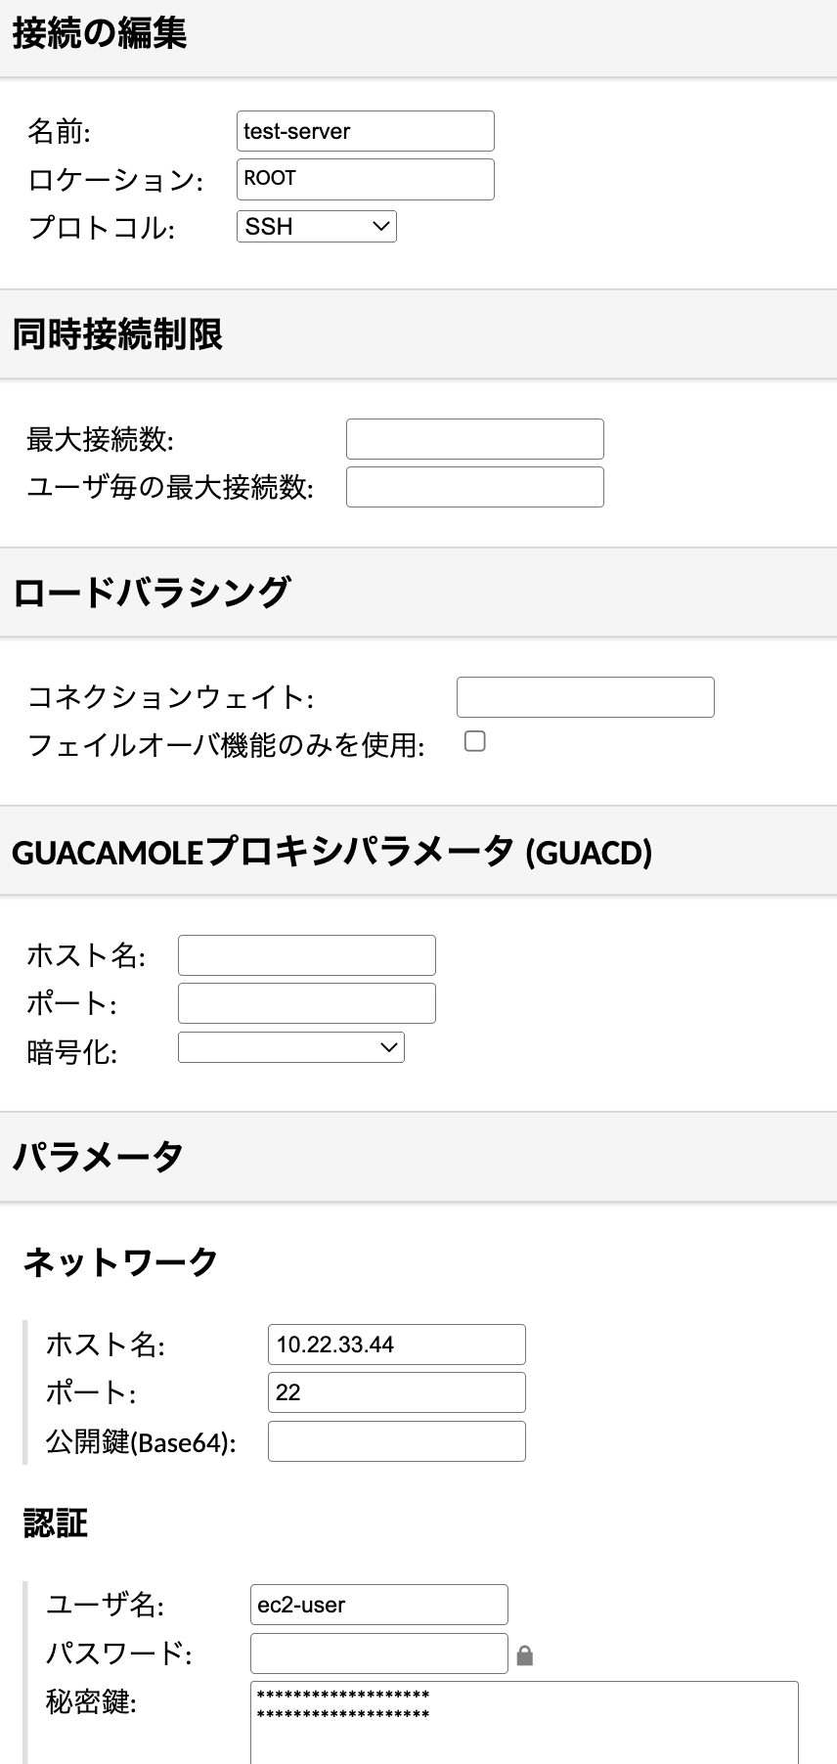This screenshot has width=837, height=1764.
Task: Select the ロケーション field showing ROOT
Action: [365, 179]
